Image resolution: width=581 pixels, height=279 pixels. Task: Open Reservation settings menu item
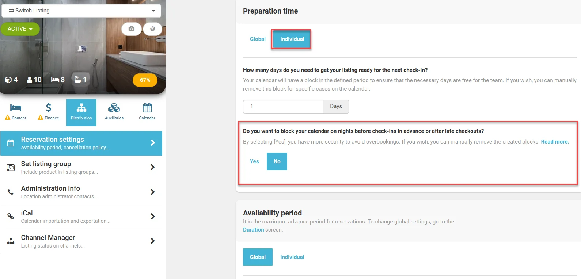(x=81, y=143)
